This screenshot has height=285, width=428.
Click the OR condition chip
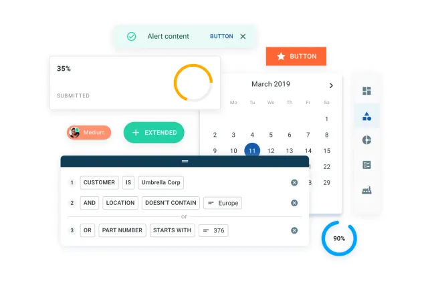point(88,230)
